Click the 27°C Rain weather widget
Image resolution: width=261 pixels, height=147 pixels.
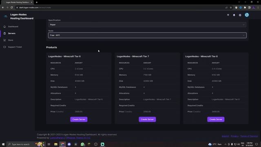(215, 144)
